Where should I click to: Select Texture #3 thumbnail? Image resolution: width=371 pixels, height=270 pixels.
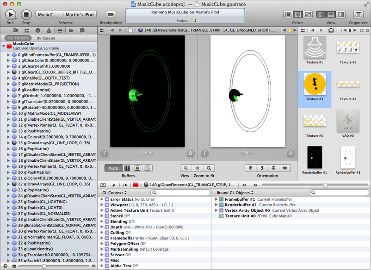[315, 84]
